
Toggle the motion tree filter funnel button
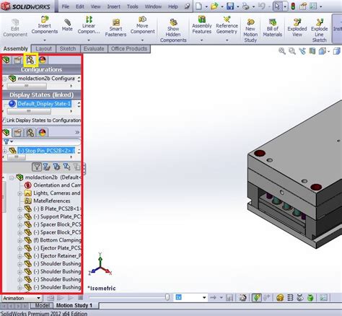click(37, 167)
